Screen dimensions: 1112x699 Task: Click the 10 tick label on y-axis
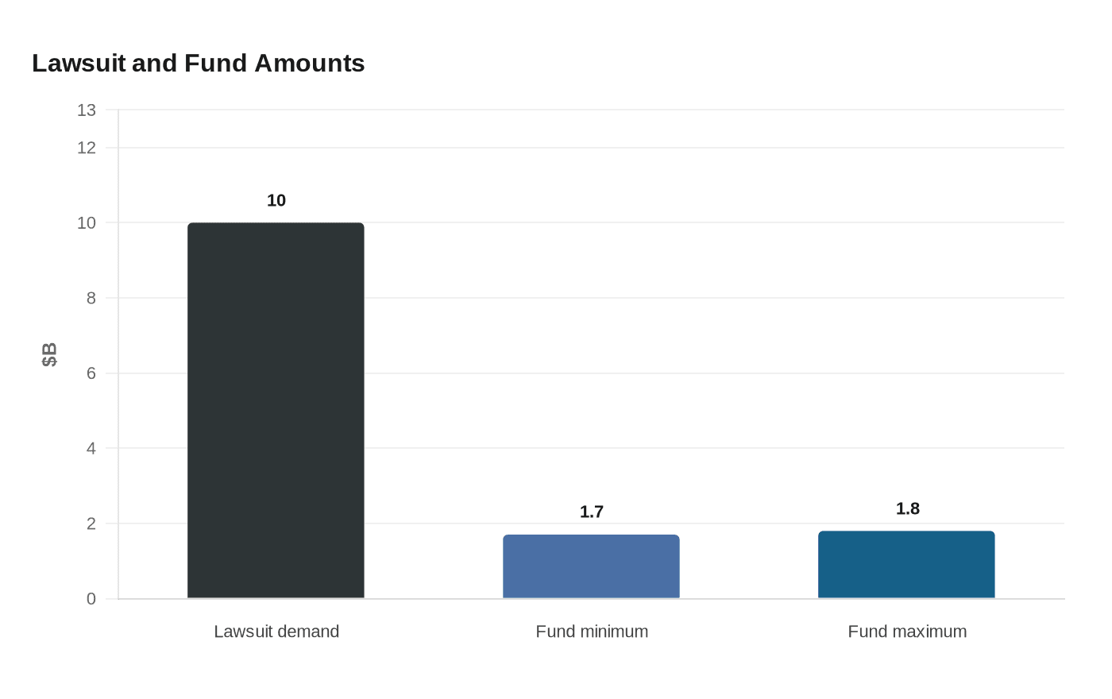coord(87,223)
